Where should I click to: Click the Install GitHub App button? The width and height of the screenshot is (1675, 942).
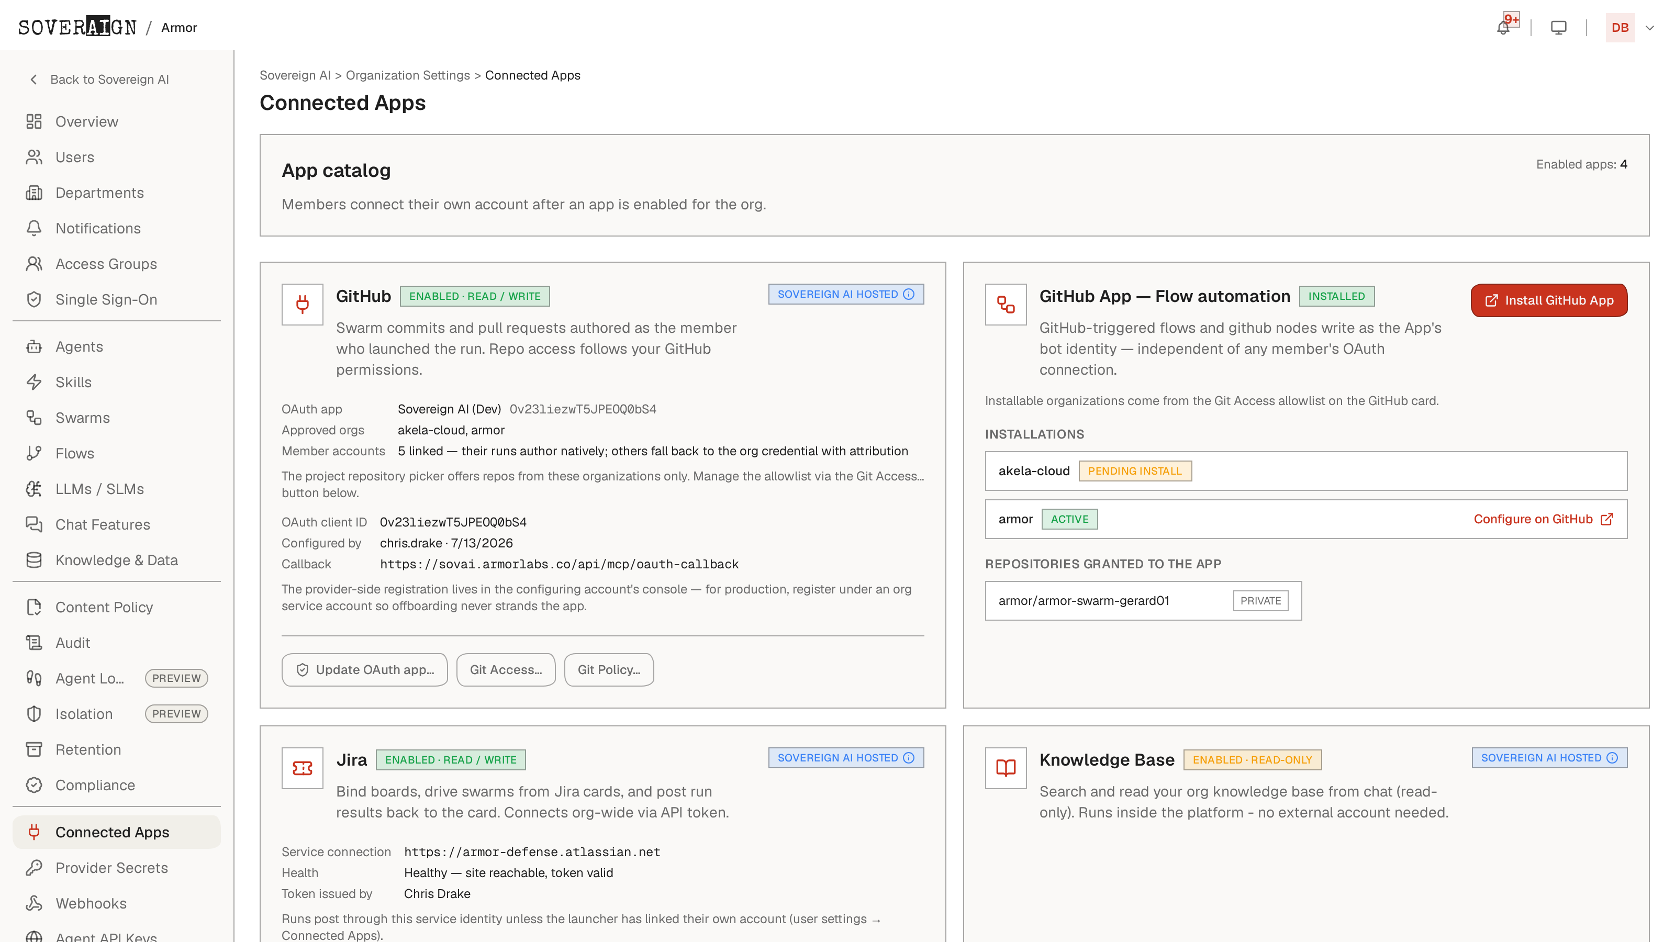click(1549, 300)
